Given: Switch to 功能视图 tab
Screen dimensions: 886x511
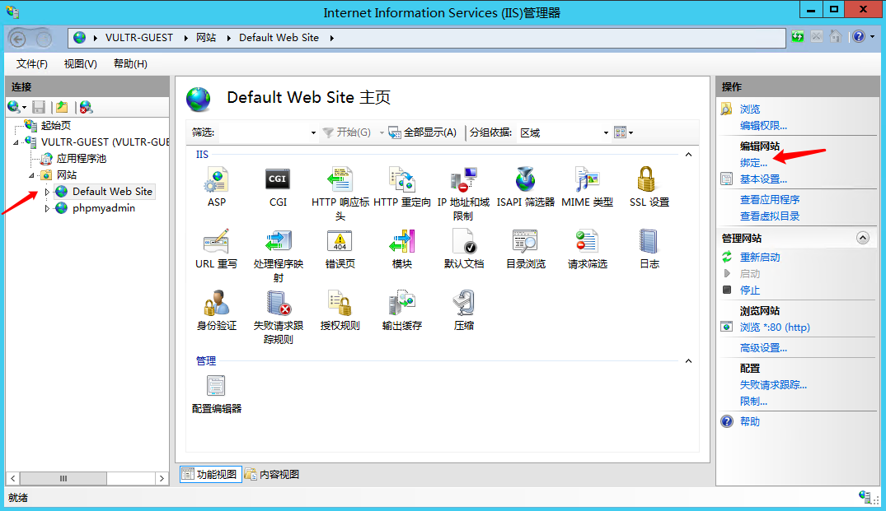Looking at the screenshot, I should click(x=211, y=474).
